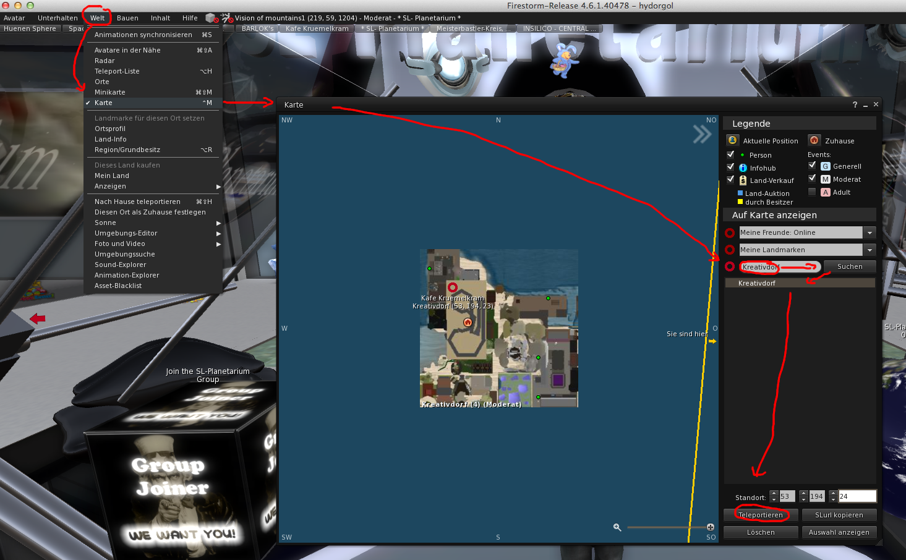Click the magnifier zoom-out icon below the map
This screenshot has height=560, width=906.
click(617, 527)
